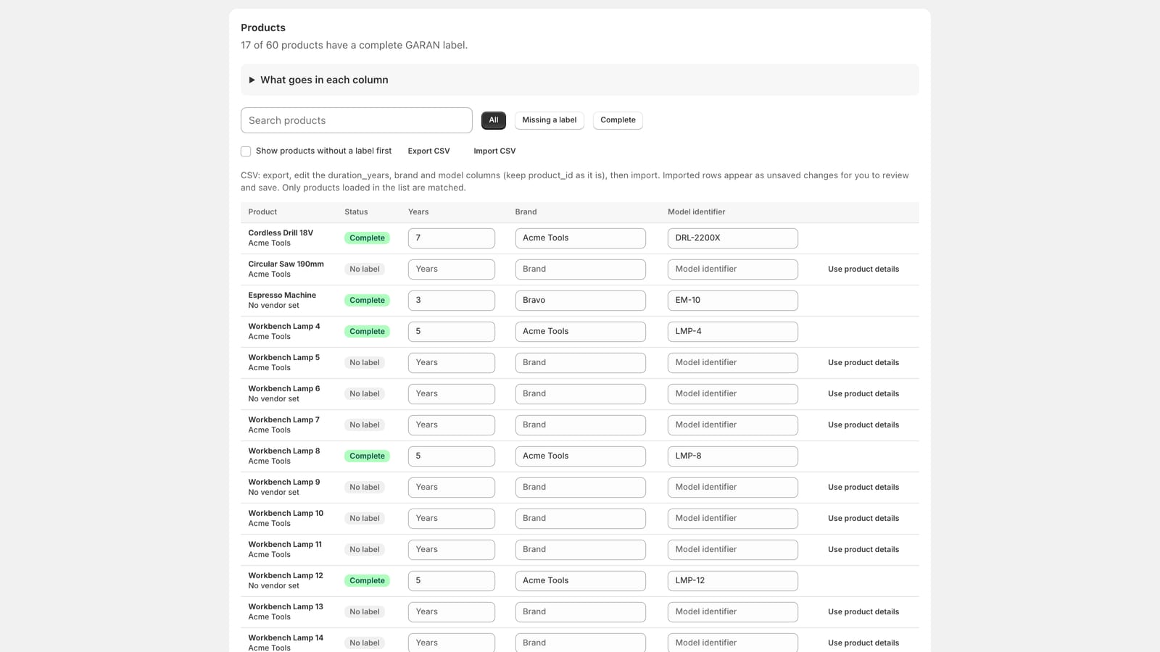Screen dimensions: 1160x652
Task: Enable 'Show products without a label first'
Action: (x=246, y=151)
